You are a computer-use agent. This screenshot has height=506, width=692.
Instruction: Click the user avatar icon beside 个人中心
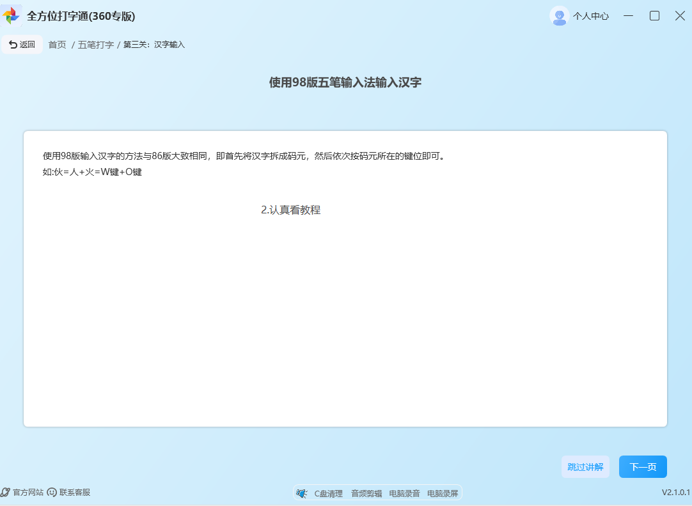pyautogui.click(x=559, y=15)
